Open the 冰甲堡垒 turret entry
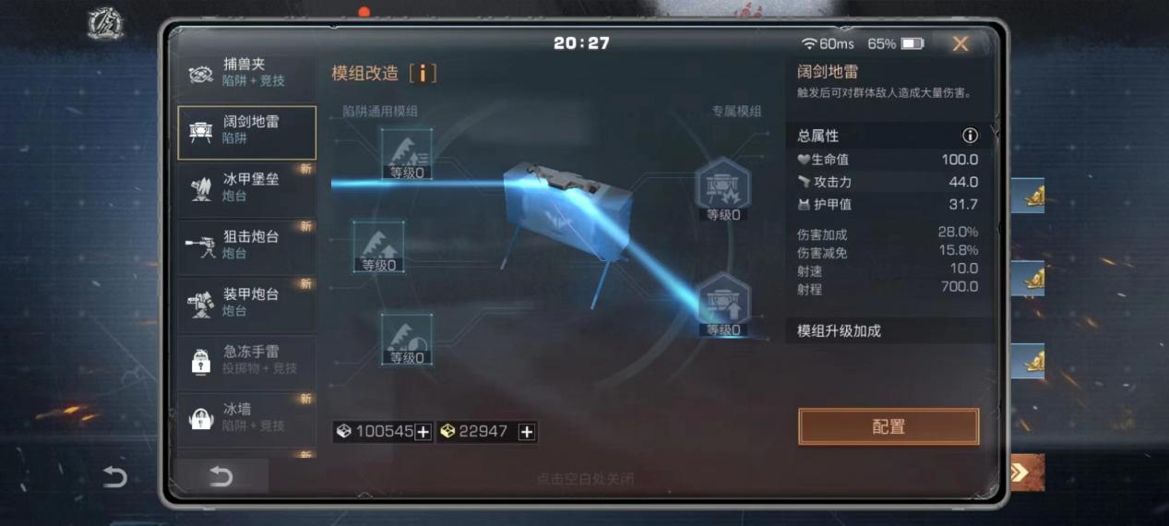 (x=246, y=188)
